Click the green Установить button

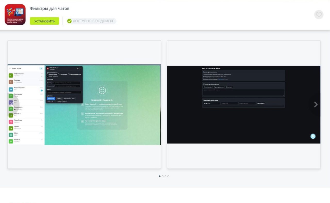[44, 21]
